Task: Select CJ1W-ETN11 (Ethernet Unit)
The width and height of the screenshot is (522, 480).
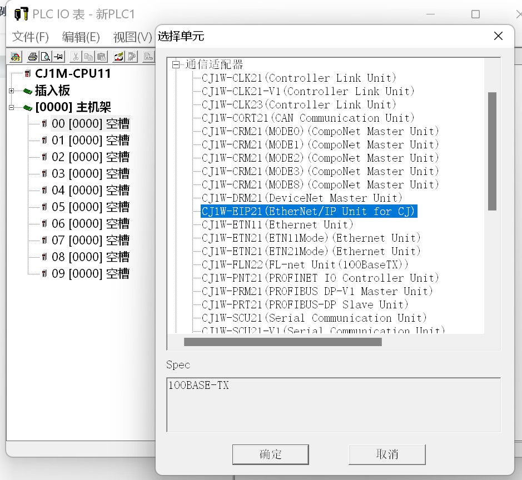Action: point(277,224)
